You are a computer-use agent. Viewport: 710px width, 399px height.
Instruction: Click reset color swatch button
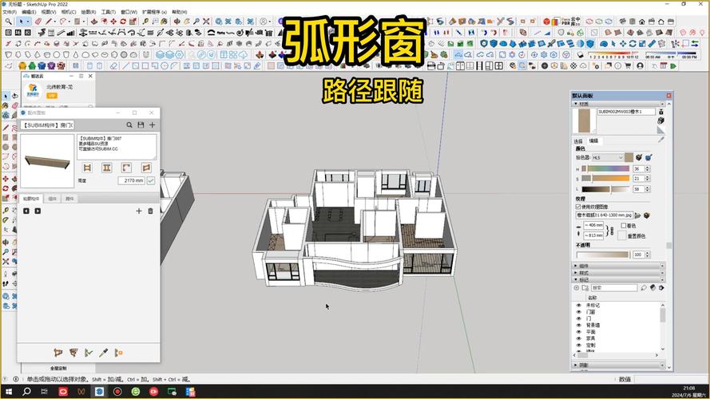point(622,235)
